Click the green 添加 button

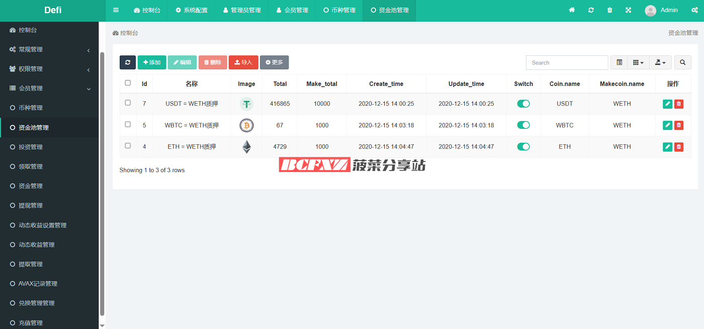click(x=152, y=62)
